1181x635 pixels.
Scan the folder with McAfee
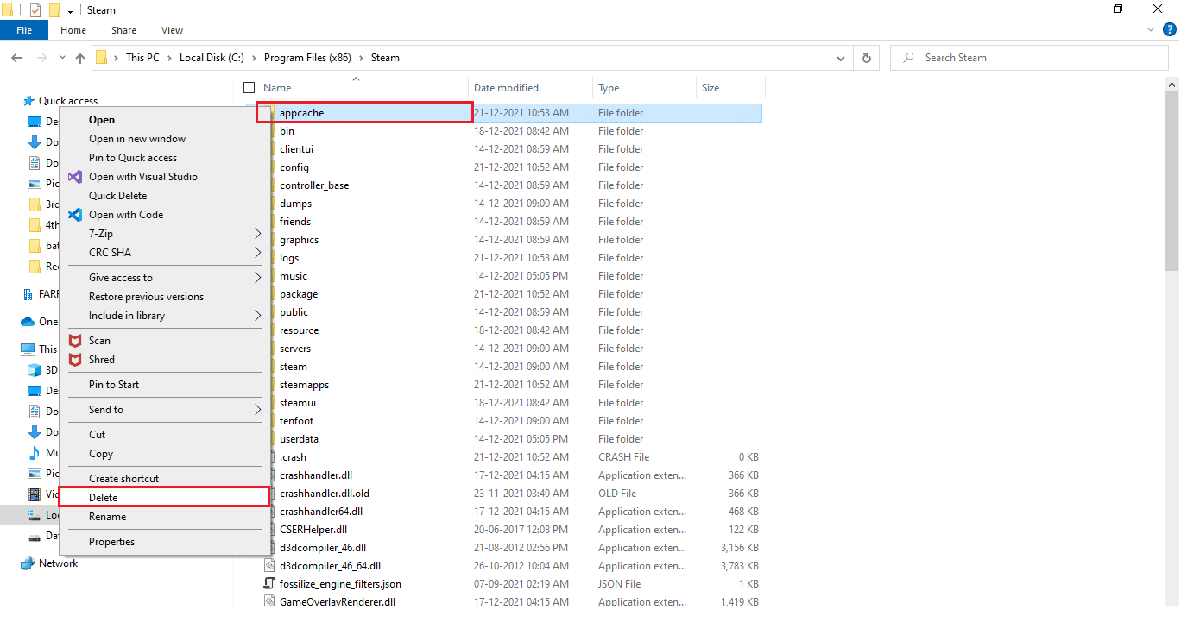click(x=98, y=340)
